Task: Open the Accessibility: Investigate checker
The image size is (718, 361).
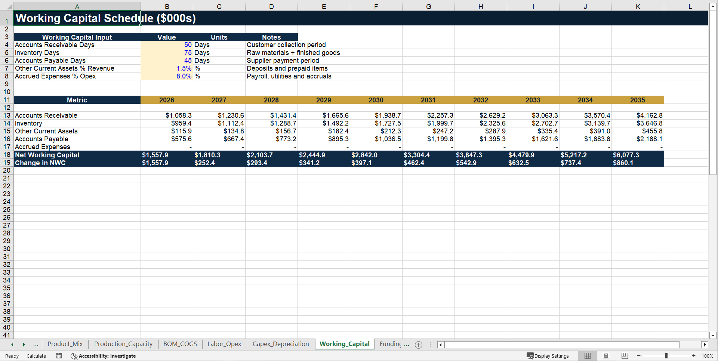Action: click(103, 356)
